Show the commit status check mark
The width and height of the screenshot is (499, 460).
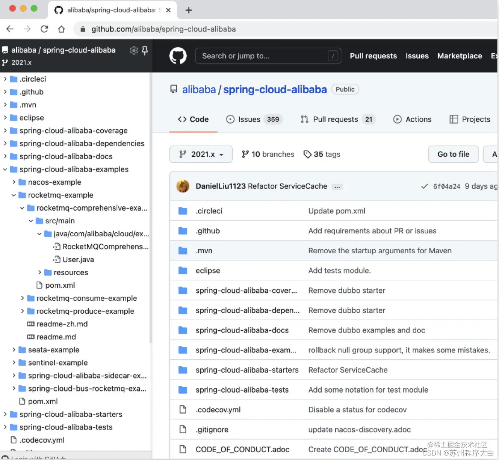pos(424,186)
